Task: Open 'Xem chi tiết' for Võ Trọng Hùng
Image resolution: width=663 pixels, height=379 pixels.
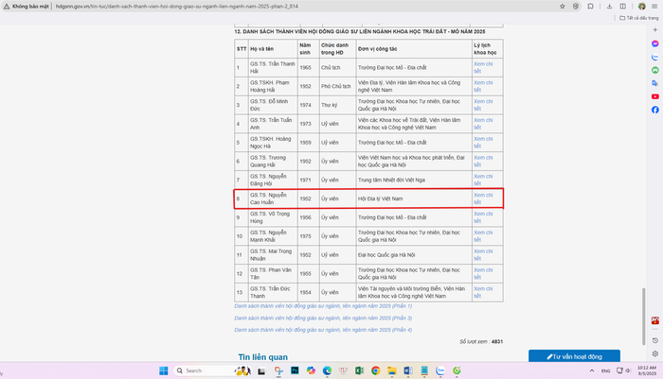Action: (483, 217)
